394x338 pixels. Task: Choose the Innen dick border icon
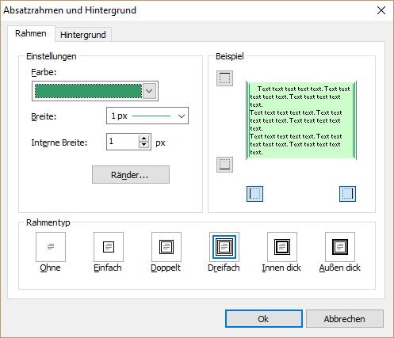pos(282,247)
